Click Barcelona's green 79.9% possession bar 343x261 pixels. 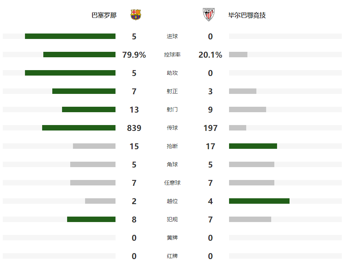[x=79, y=55]
